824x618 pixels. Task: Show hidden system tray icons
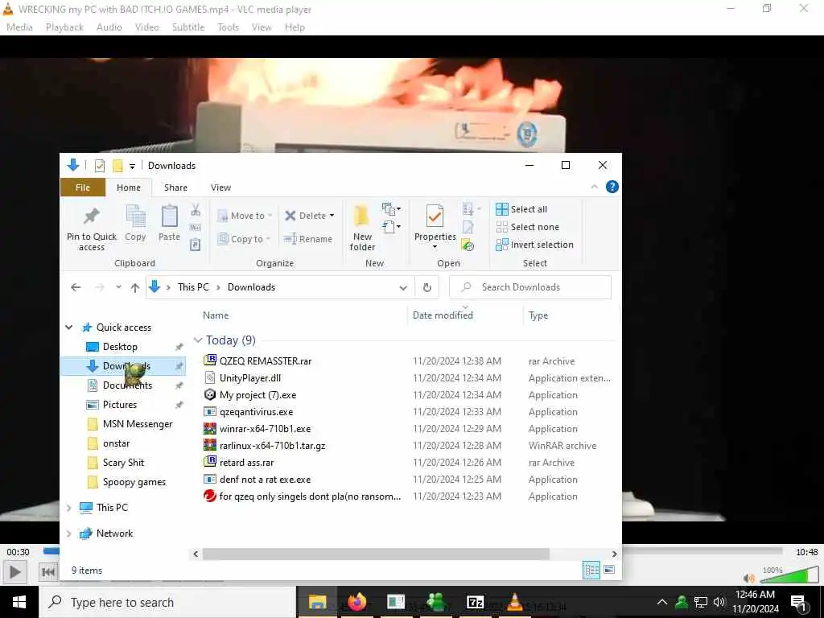(x=662, y=602)
